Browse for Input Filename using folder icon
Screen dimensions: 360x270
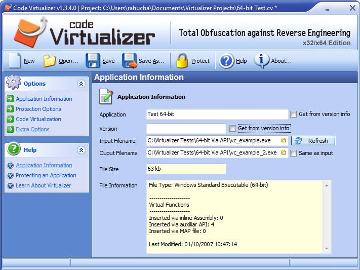(284, 140)
